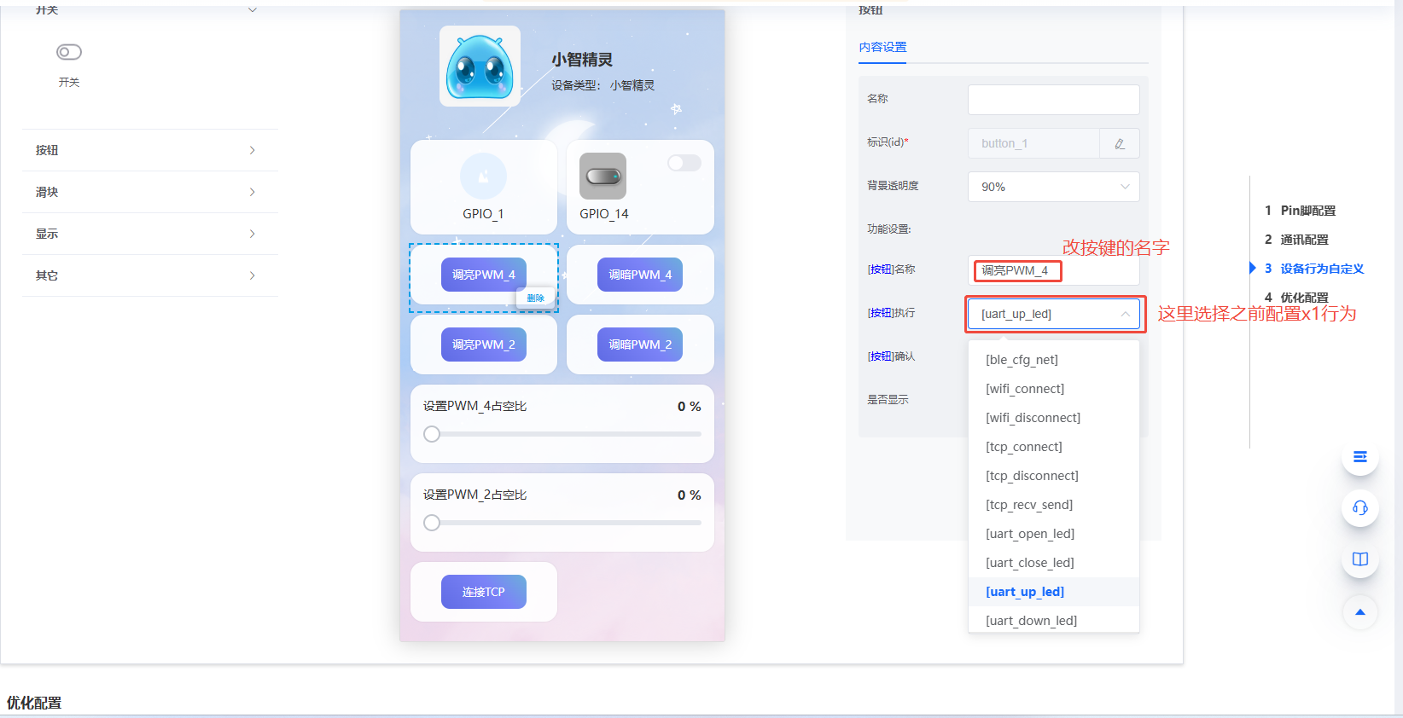Viewport: 1403px width, 718px height.
Task: Collapse the [uart_up_led] execute dropdown
Action: click(1054, 314)
